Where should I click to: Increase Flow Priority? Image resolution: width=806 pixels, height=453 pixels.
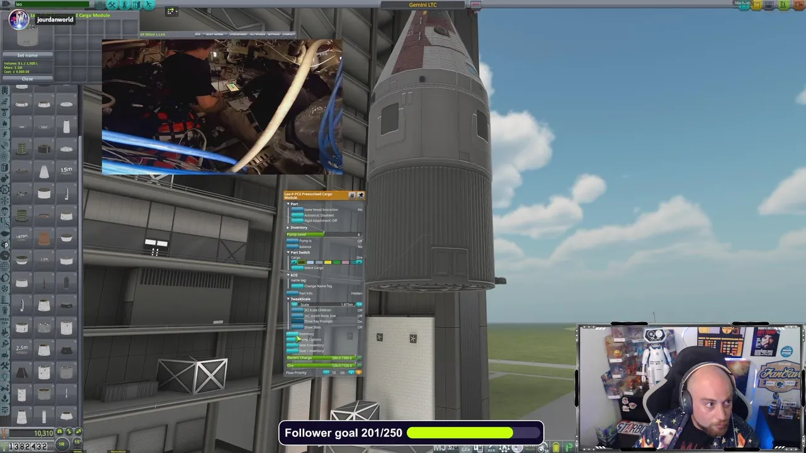pyautogui.click(x=351, y=373)
